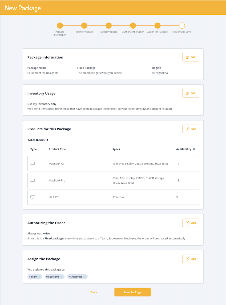Click the Back button
The height and width of the screenshot is (305, 226).
pos(94,292)
